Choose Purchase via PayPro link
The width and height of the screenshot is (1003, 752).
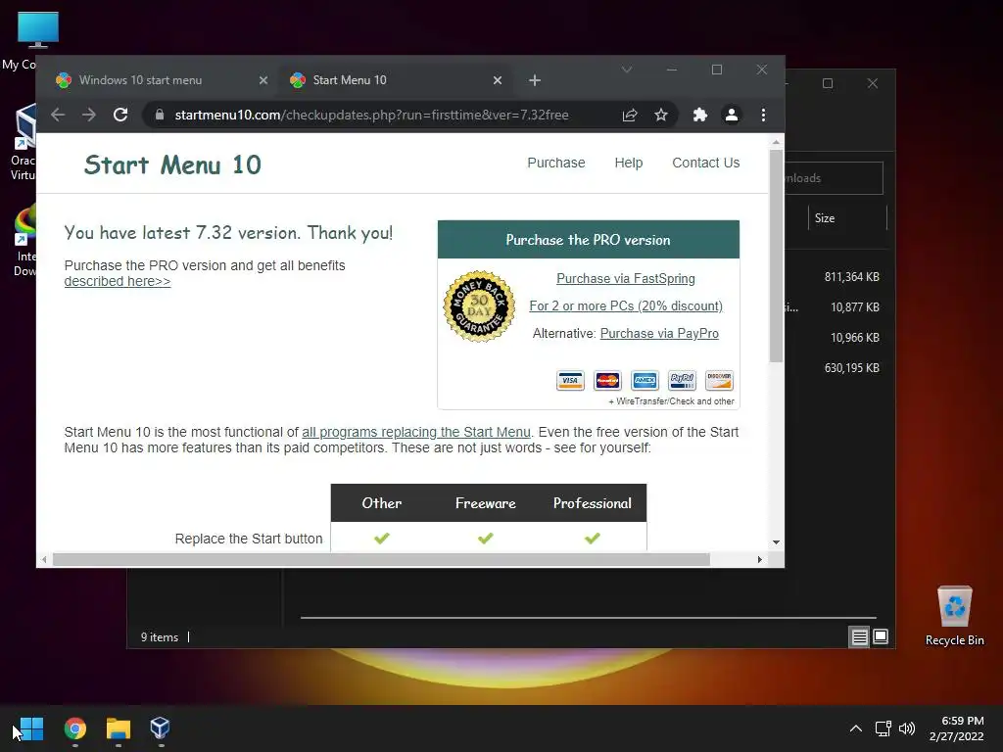click(659, 334)
